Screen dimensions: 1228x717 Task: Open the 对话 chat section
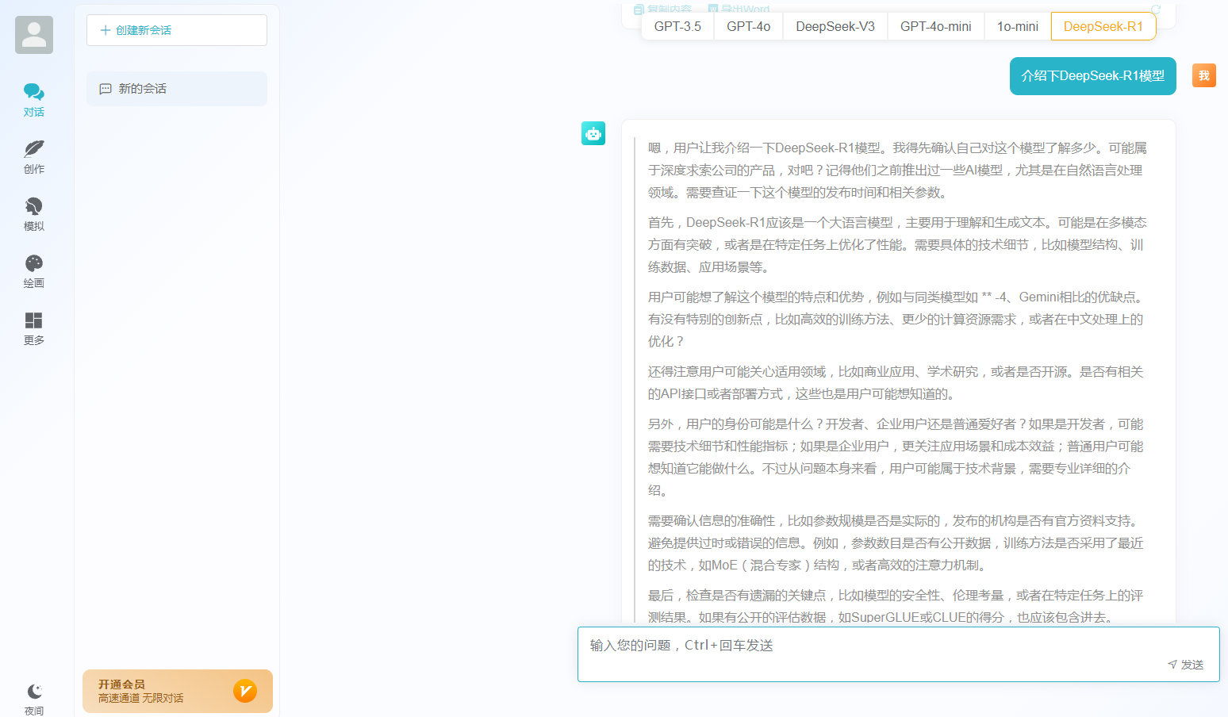tap(33, 100)
